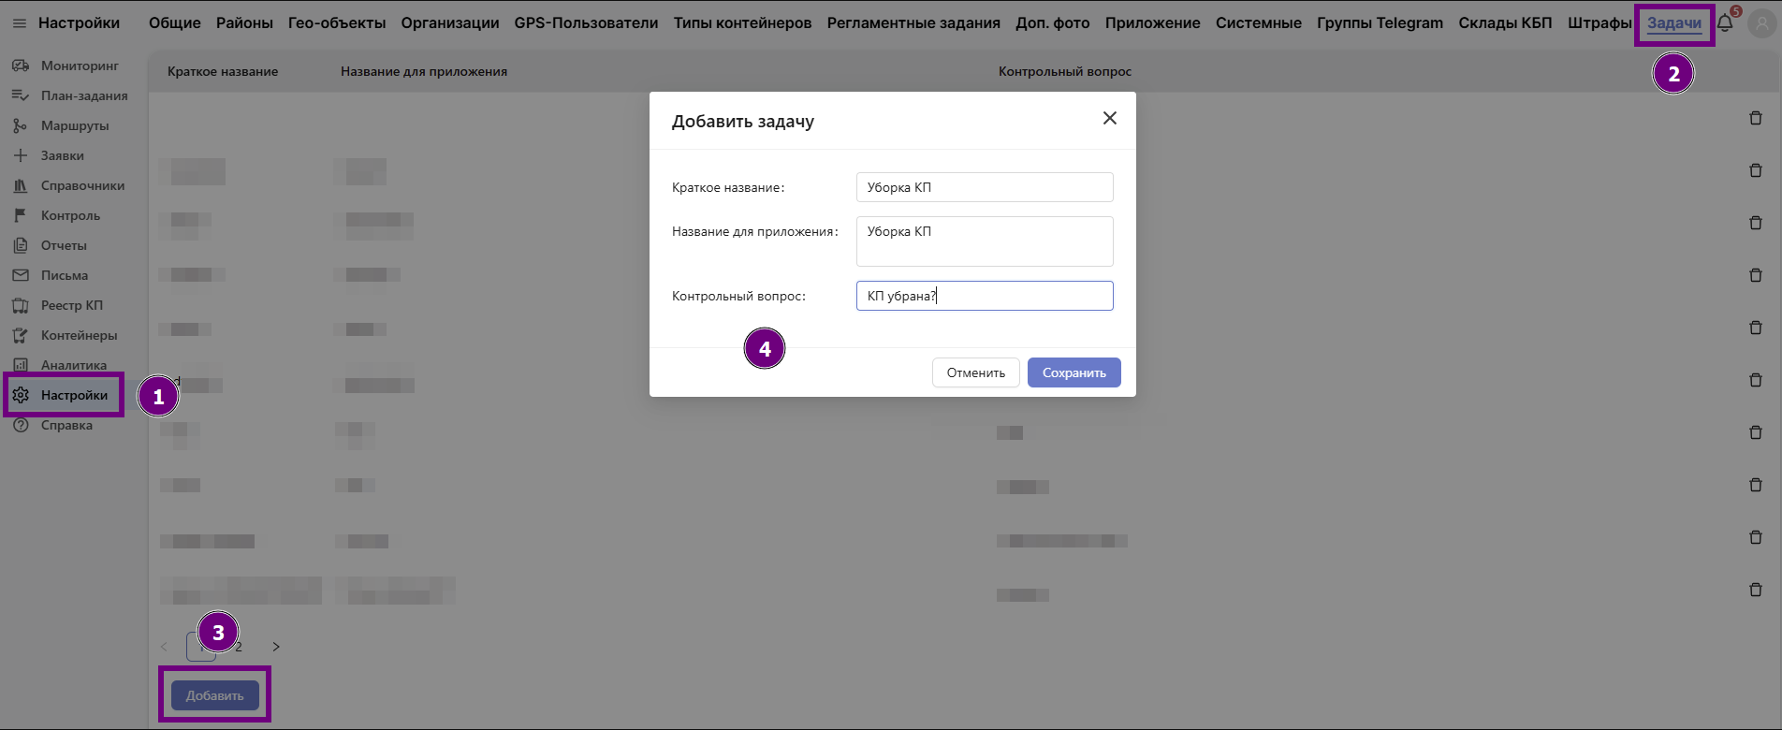Open the Типы контейнеров tab
This screenshot has height=730, width=1782.
click(742, 23)
